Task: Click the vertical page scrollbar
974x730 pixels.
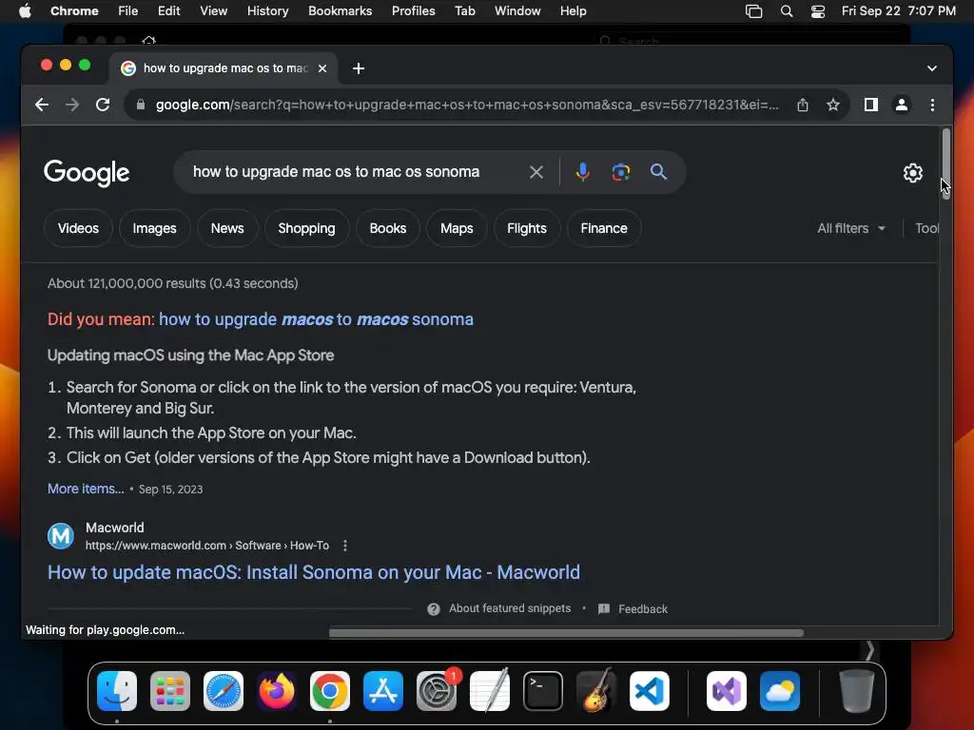Action: tap(945, 163)
